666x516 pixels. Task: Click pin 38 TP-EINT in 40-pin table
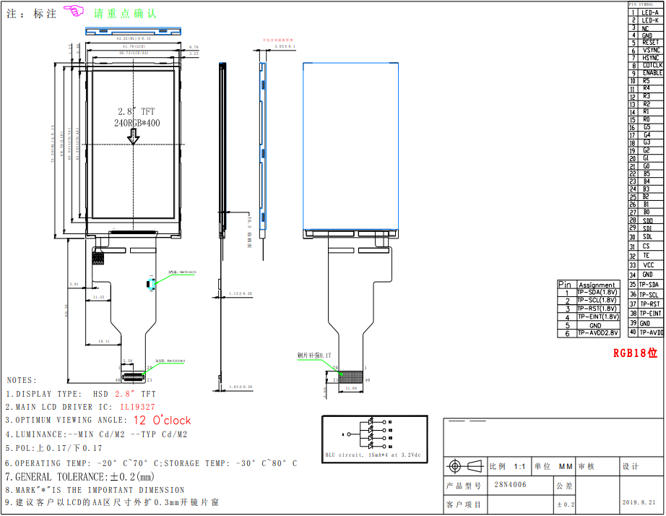[646, 314]
